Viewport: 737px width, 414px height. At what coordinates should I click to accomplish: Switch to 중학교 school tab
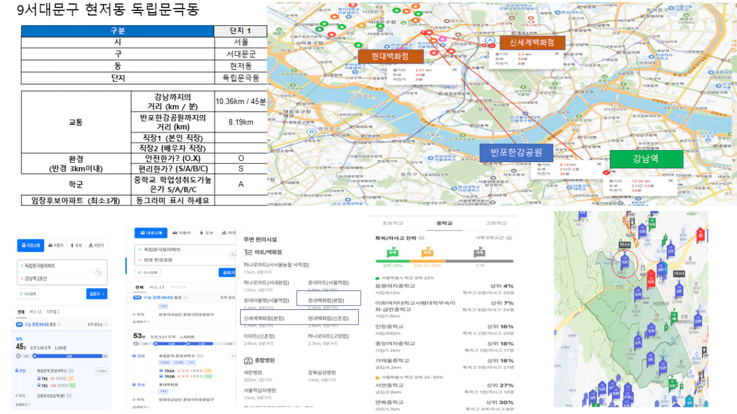444,223
